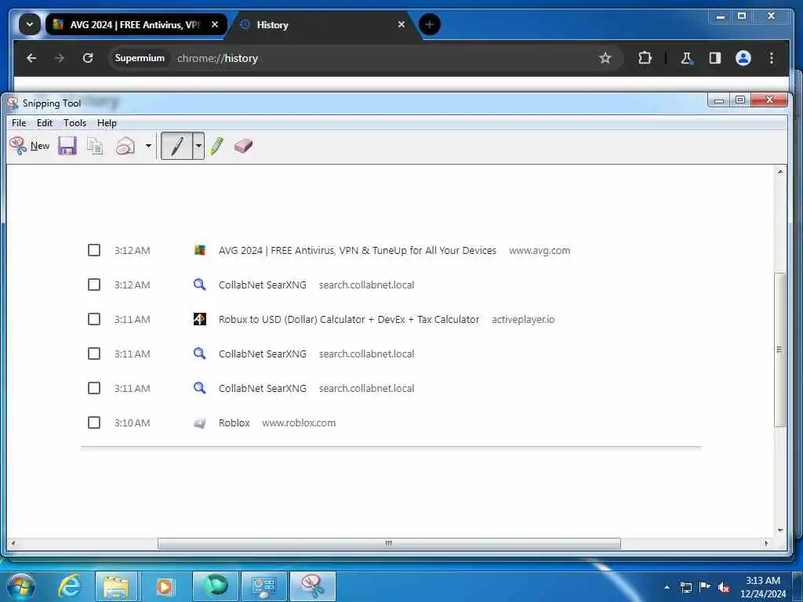Click the chrome://history address bar
Screen dimensions: 803x602
coord(366,58)
